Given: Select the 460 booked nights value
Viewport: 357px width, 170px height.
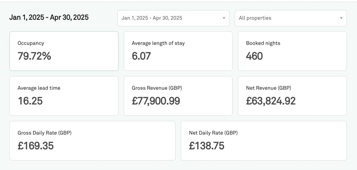Looking at the screenshot, I should [x=254, y=56].
